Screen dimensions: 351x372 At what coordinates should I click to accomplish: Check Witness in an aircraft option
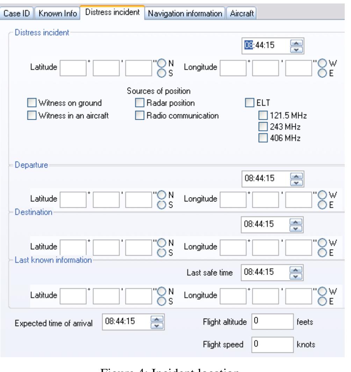[31, 116]
